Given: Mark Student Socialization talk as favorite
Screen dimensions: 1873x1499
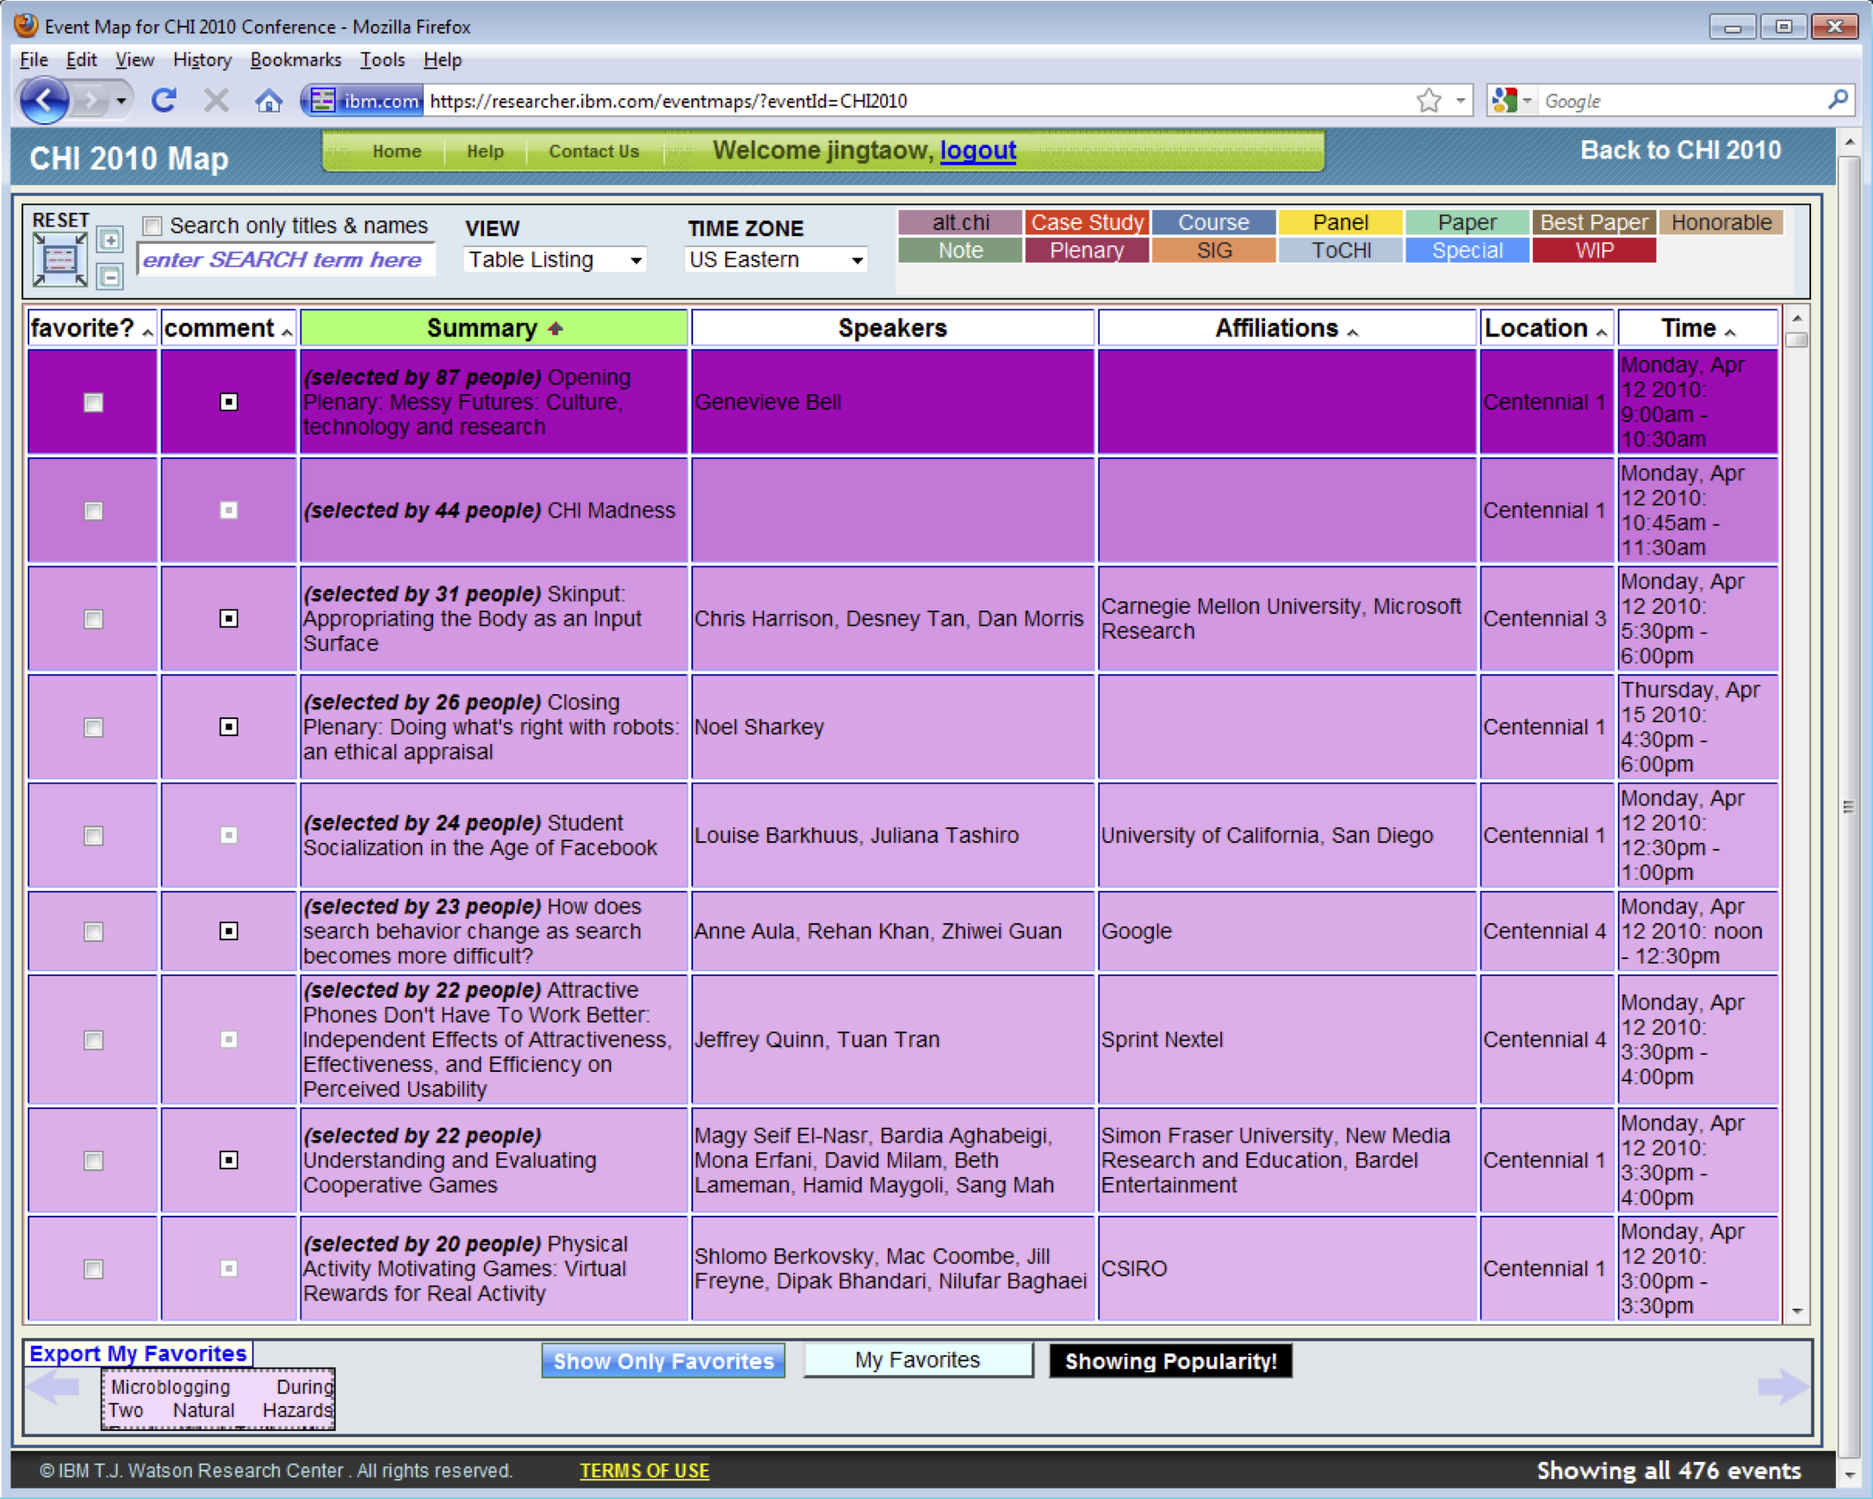Looking at the screenshot, I should coord(93,835).
